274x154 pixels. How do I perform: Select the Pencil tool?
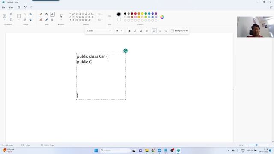(x=41, y=14)
